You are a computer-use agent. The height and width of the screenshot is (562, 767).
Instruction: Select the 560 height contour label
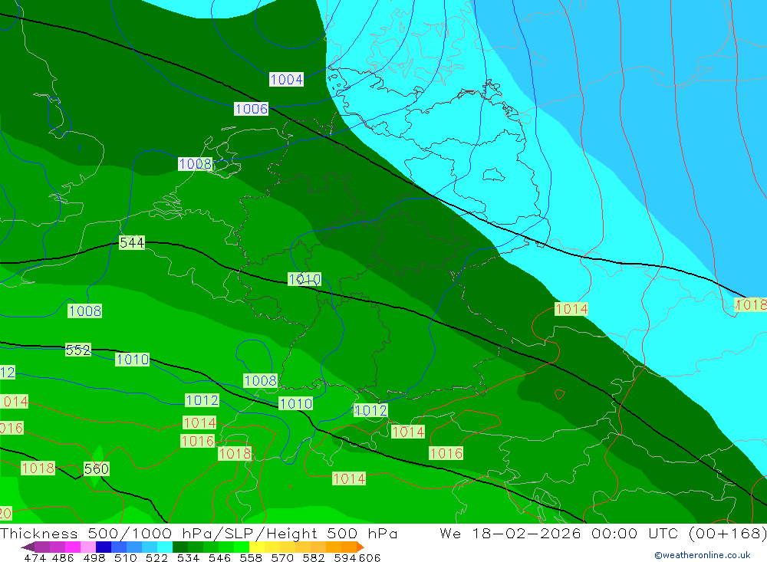click(97, 468)
